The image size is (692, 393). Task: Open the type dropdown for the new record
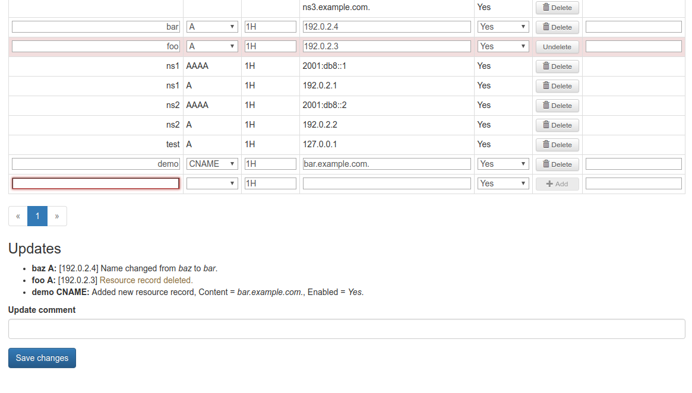click(x=212, y=183)
